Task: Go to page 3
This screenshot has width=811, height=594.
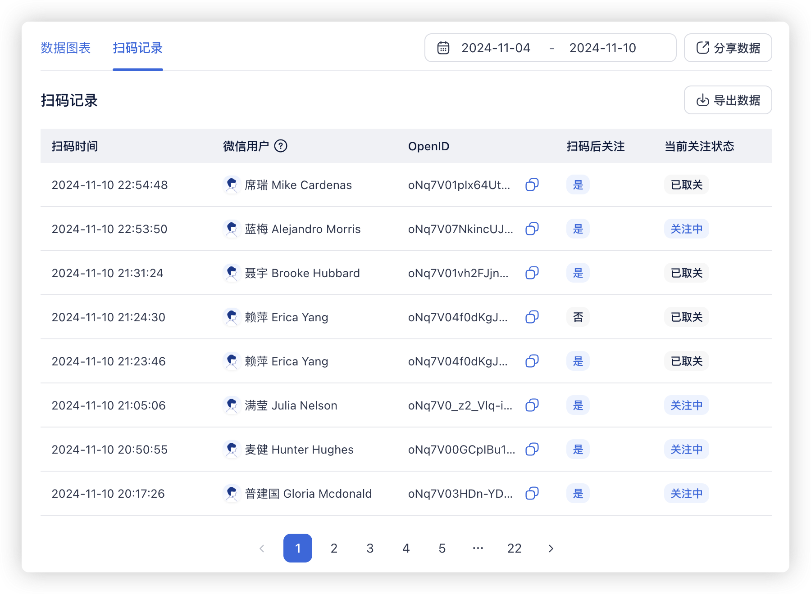Action: [x=370, y=548]
